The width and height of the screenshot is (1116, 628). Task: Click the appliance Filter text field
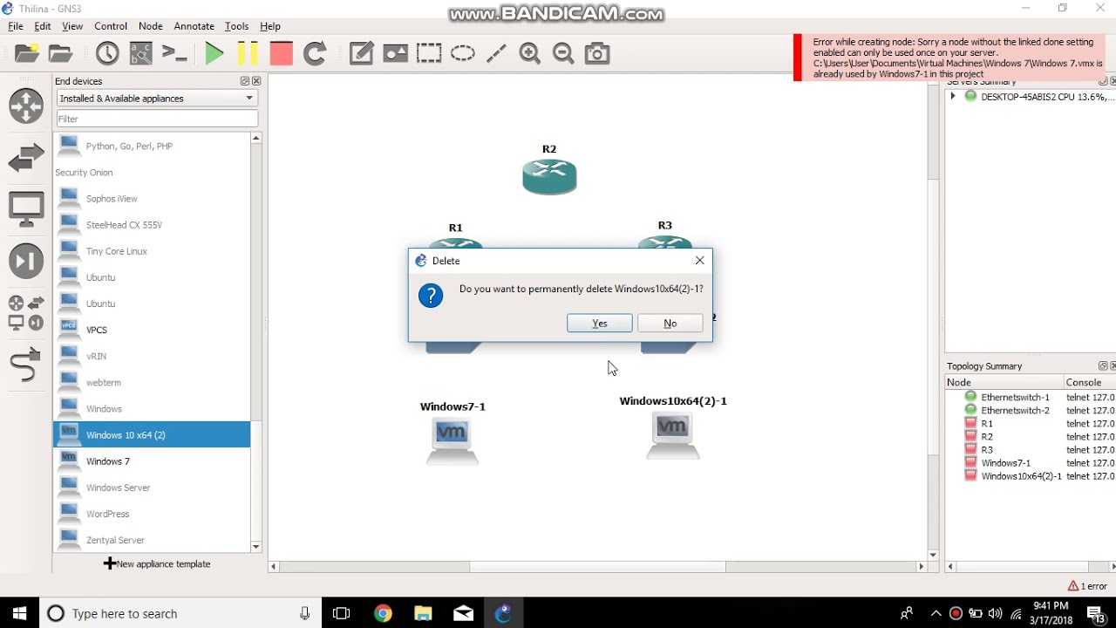pyautogui.click(x=157, y=119)
